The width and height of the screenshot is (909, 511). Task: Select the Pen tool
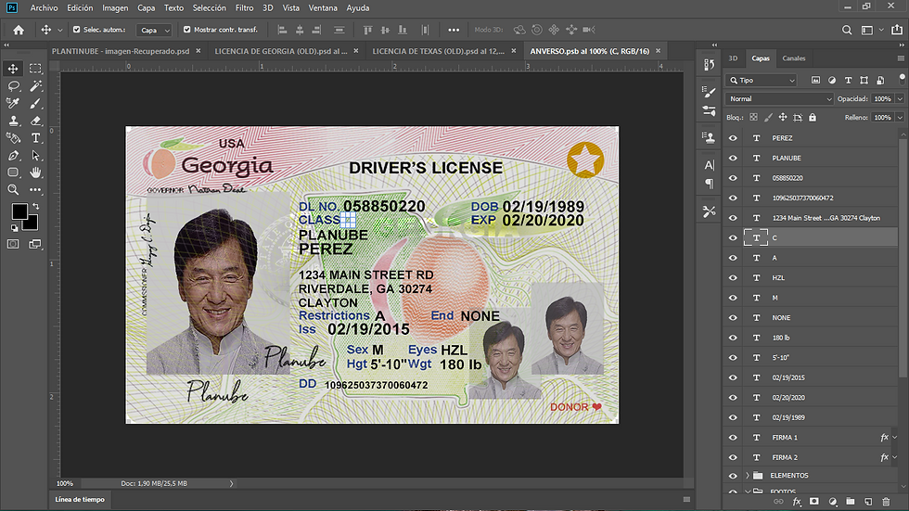pos(13,155)
